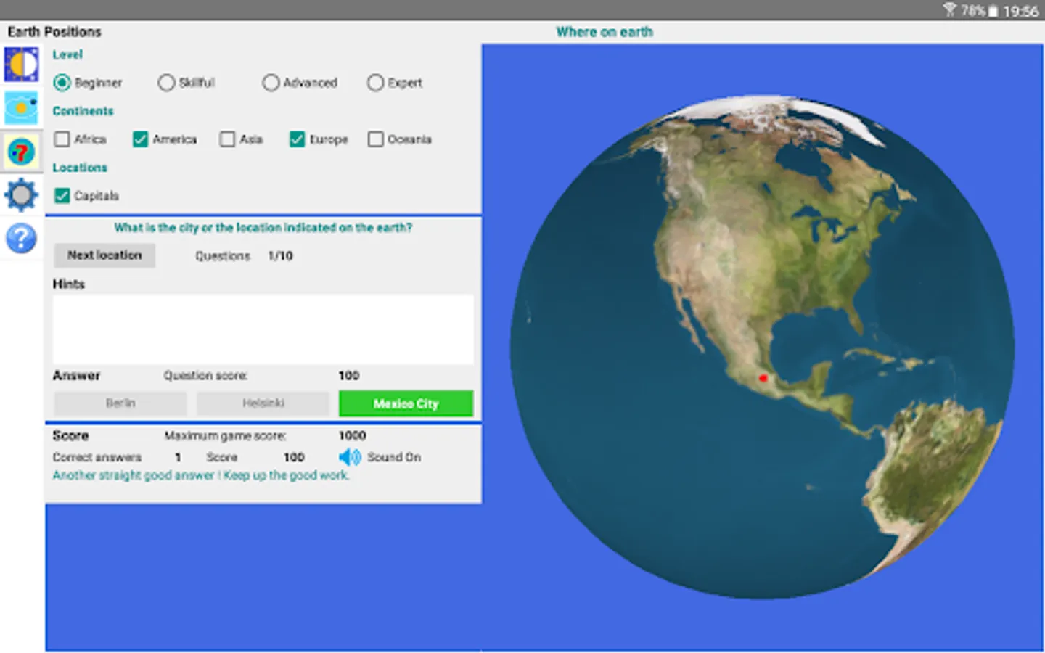This screenshot has height=653, width=1045.
Task: Enable the Africa continent checkbox
Action: 62,139
